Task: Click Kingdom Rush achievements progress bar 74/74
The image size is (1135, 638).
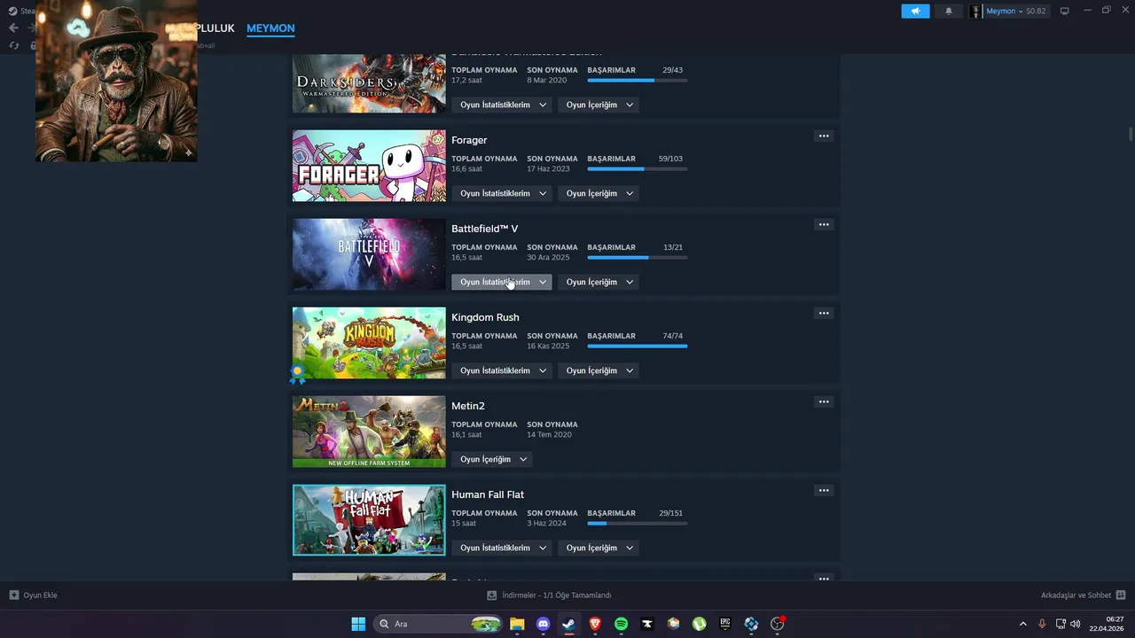Action: coord(638,346)
